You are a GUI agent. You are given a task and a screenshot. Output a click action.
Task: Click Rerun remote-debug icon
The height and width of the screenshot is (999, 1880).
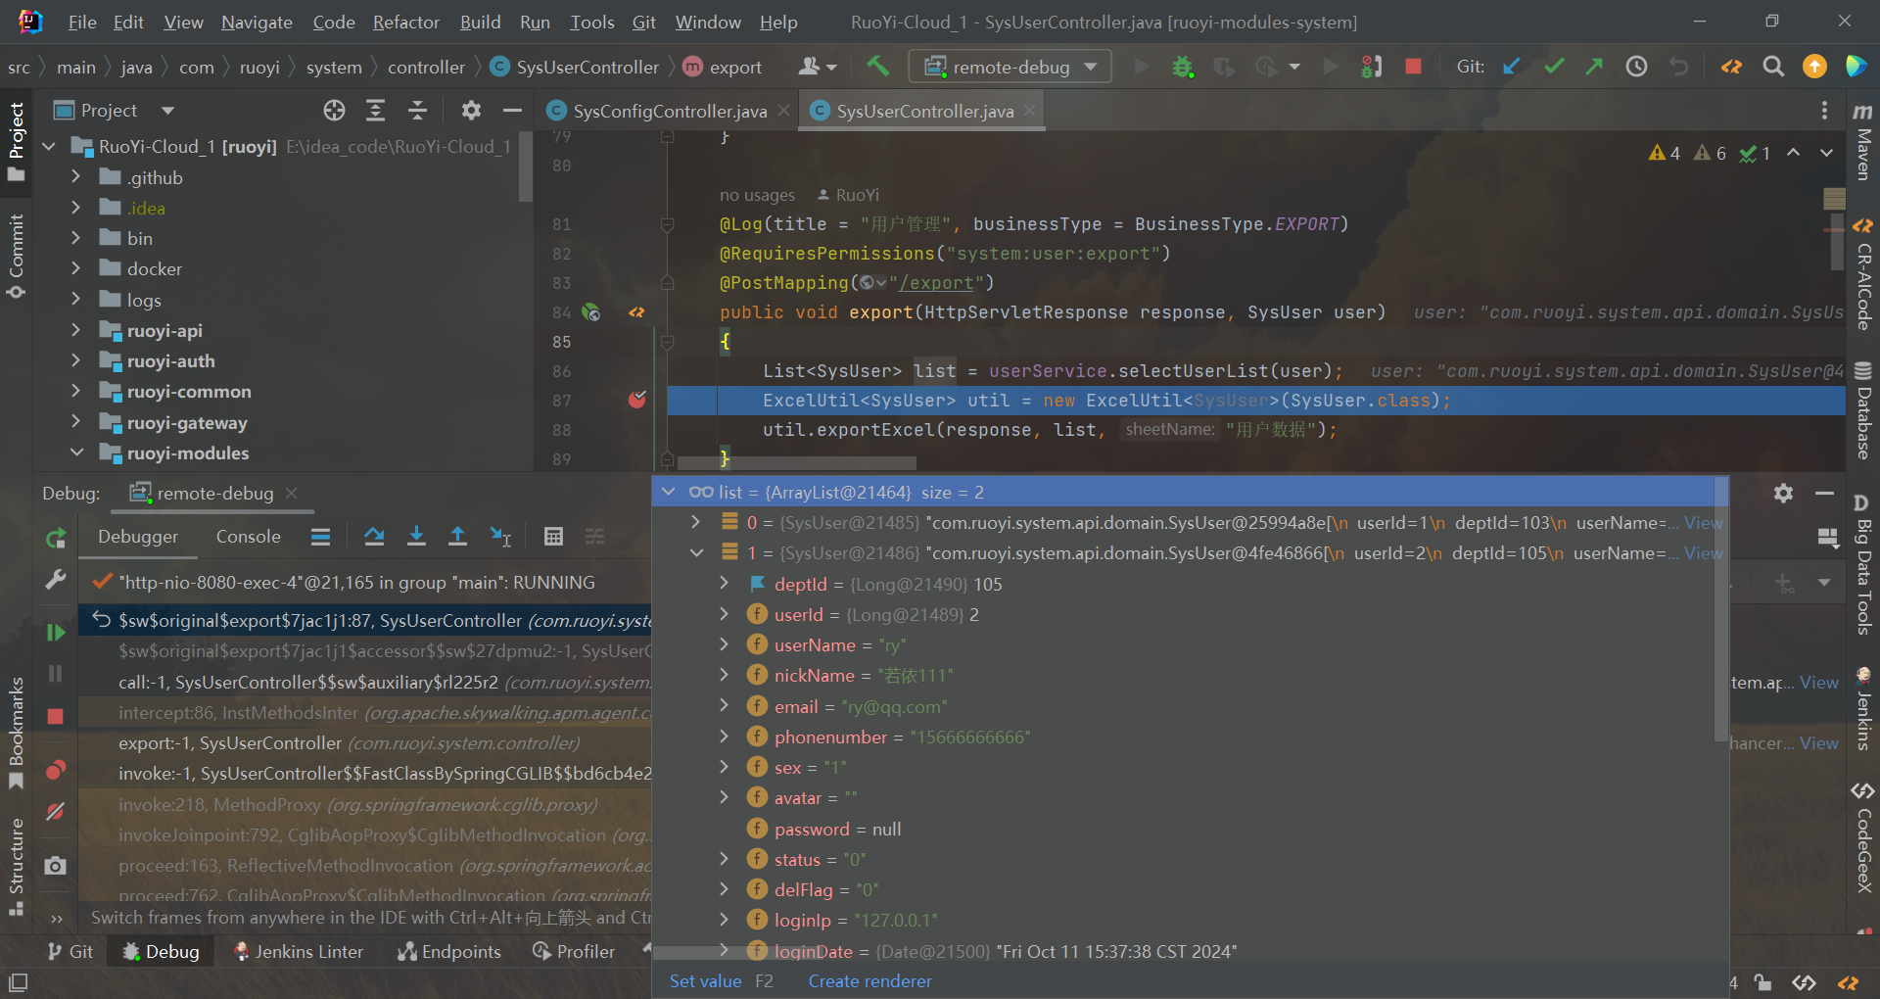coord(56,538)
